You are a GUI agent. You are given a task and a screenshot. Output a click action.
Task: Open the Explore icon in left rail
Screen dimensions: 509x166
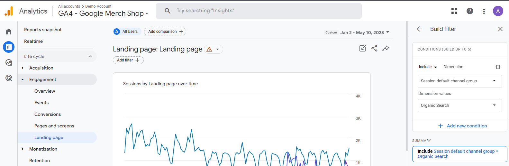[9, 62]
